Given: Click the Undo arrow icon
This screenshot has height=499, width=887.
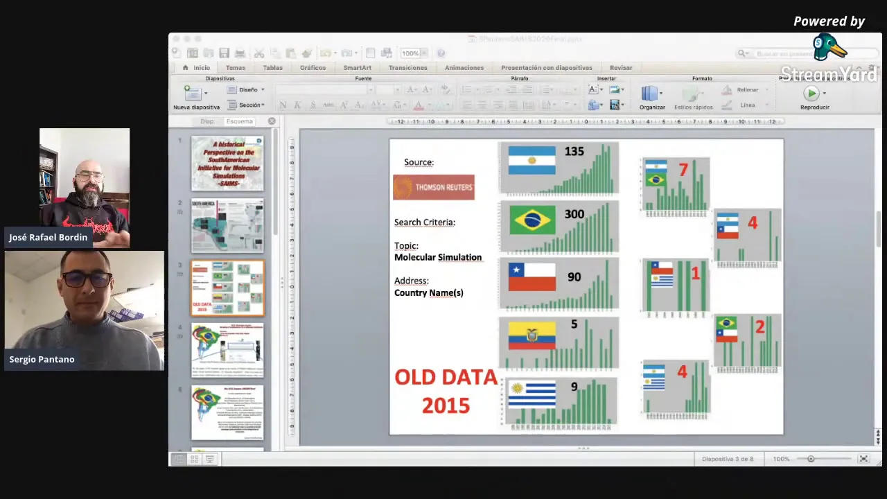Looking at the screenshot, I should (326, 53).
